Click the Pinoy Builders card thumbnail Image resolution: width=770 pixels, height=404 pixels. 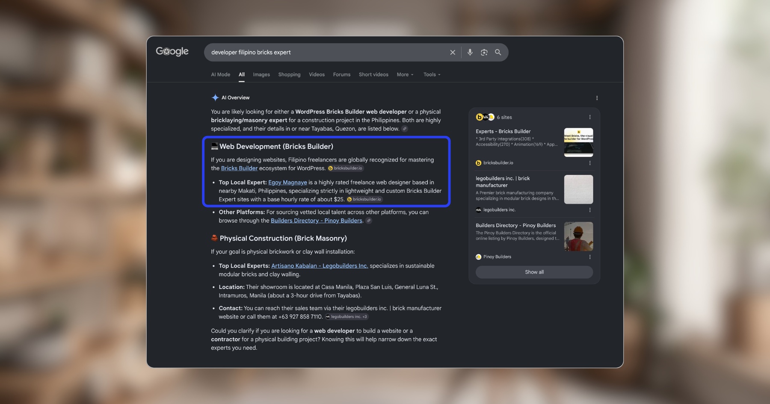(578, 236)
